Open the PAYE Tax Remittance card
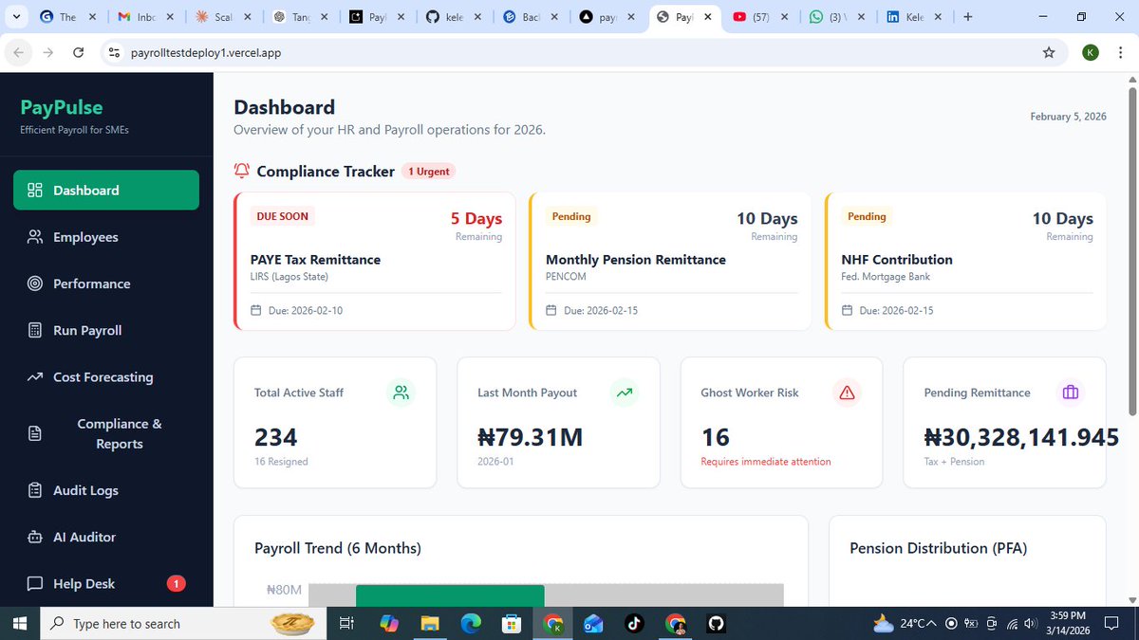The height and width of the screenshot is (640, 1139). [375, 261]
